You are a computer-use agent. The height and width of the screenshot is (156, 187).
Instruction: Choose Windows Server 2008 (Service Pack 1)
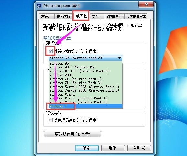click(85, 90)
